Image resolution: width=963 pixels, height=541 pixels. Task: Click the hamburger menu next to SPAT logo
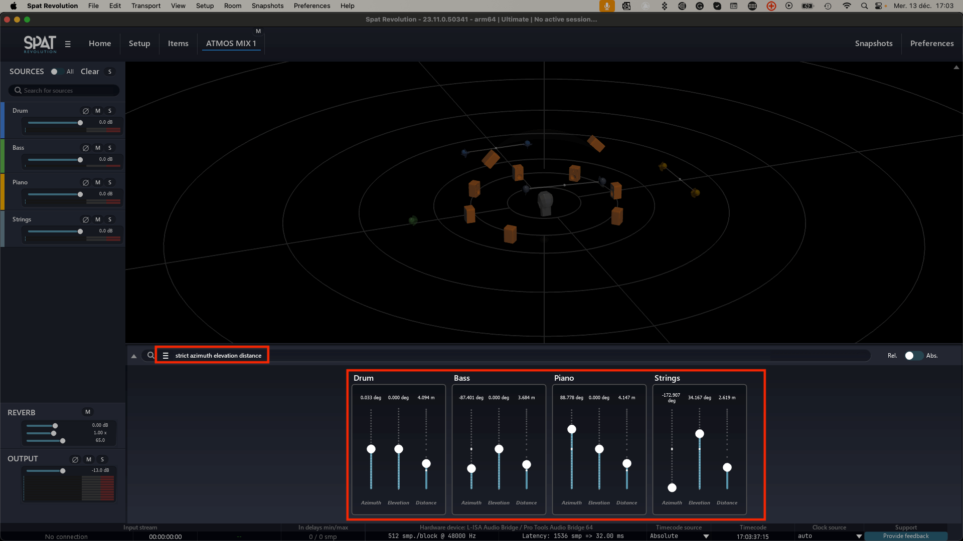click(x=68, y=44)
